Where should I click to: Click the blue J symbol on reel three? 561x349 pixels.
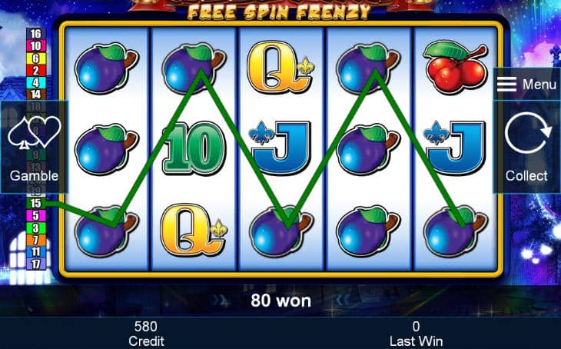click(x=280, y=148)
